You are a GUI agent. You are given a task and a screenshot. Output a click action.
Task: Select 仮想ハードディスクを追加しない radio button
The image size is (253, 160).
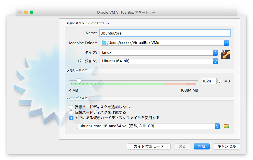click(71, 107)
